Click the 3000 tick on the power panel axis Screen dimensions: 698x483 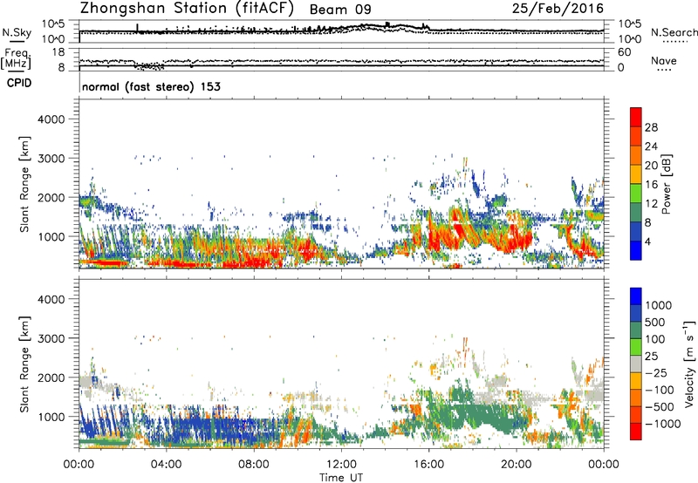[51, 159]
